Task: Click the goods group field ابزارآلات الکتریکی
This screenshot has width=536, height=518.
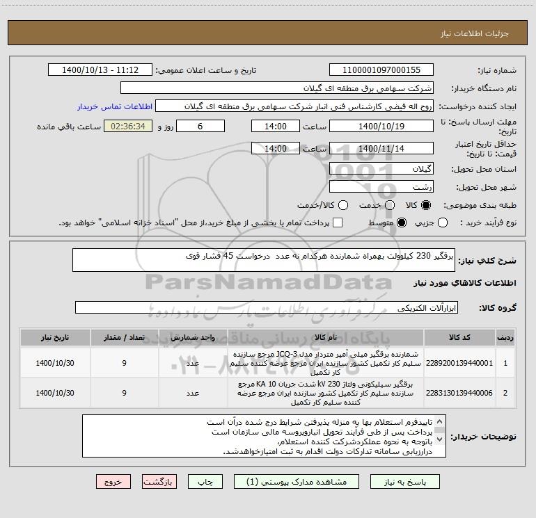Action: [267, 307]
